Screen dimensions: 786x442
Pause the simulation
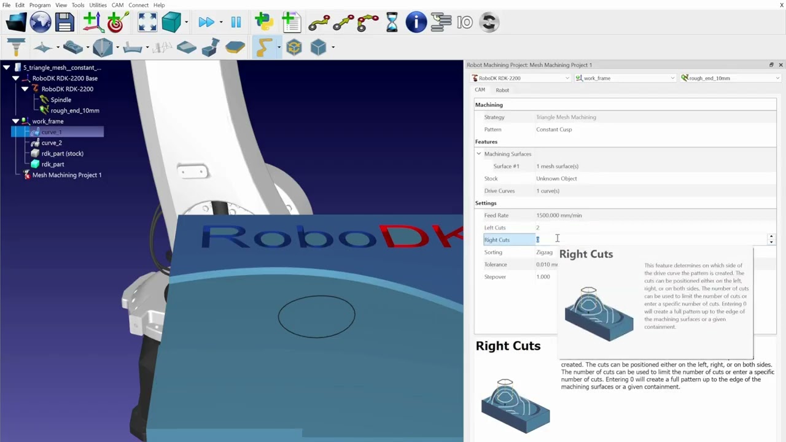click(x=236, y=23)
